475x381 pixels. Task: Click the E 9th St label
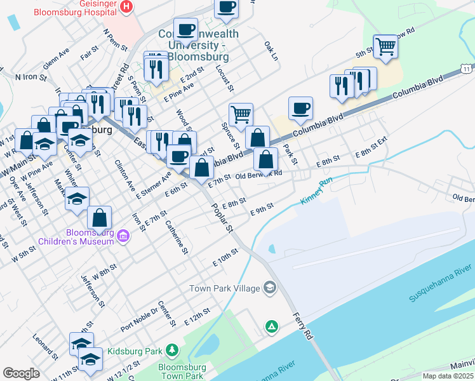point(262,210)
